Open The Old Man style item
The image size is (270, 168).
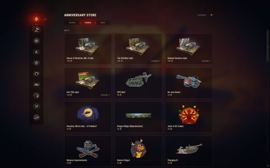(138, 49)
